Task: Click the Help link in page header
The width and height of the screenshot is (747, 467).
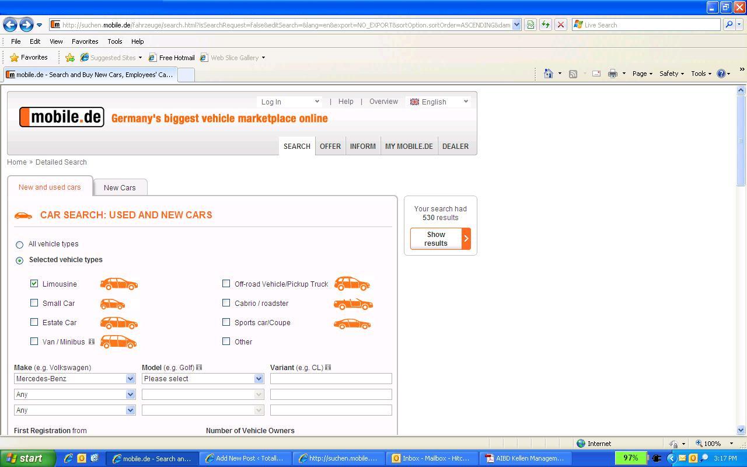Action: 345,102
